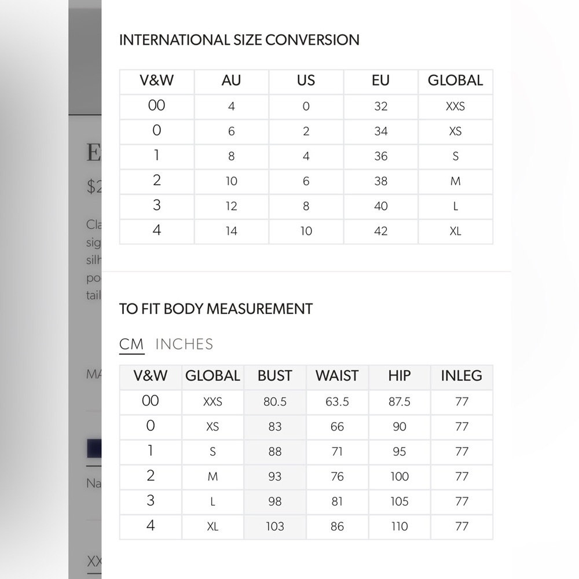
Task: Click the EU 42 size cell
Action: tap(380, 231)
